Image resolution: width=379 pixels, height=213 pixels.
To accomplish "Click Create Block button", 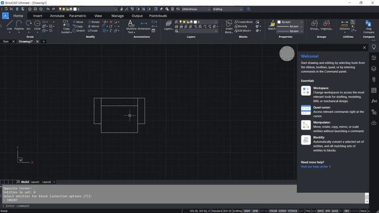I will click(x=243, y=22).
